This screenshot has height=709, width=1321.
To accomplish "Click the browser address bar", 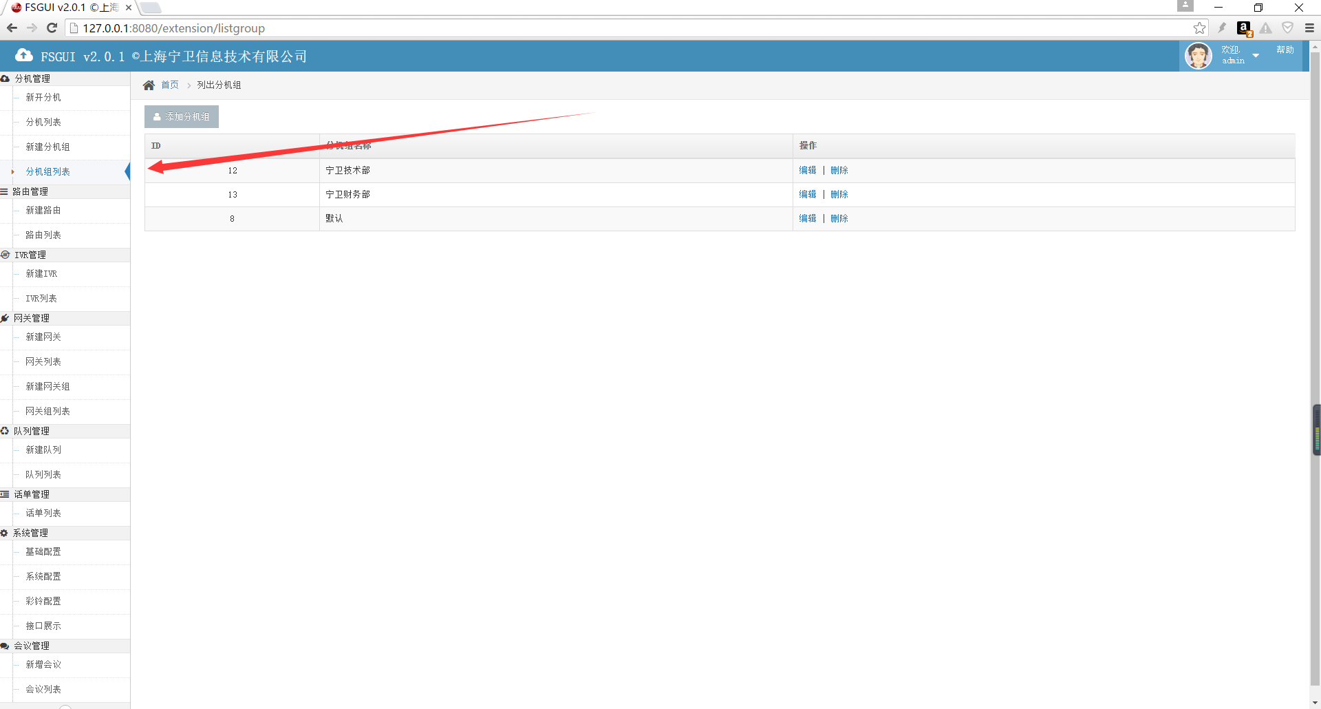I will (x=619, y=28).
